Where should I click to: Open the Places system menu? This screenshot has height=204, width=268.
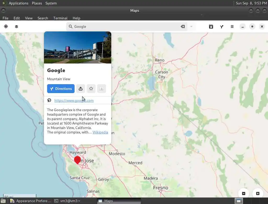[x=37, y=3]
